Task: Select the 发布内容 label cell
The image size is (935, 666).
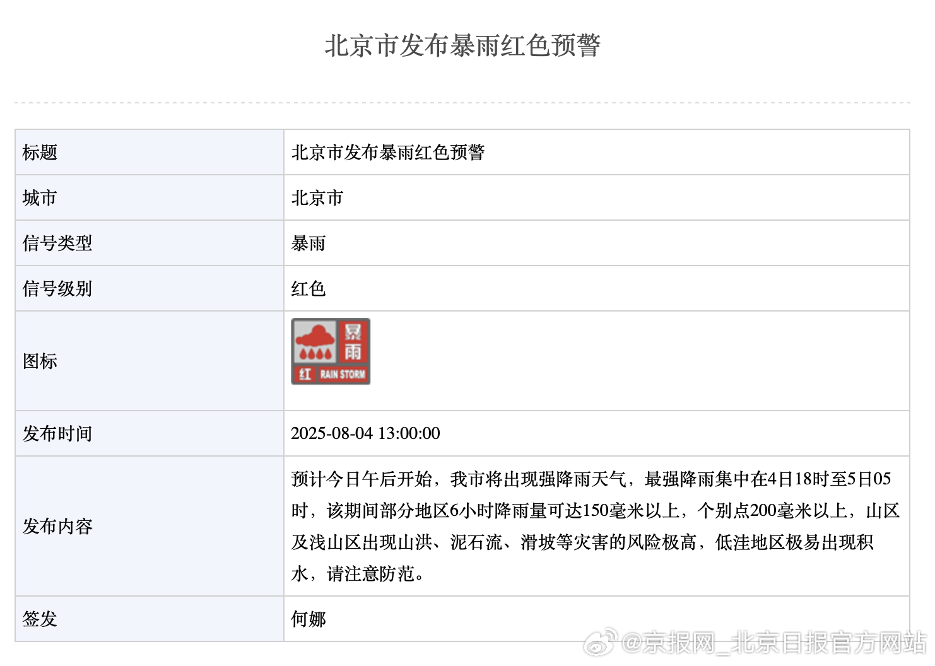Action: tap(150, 527)
